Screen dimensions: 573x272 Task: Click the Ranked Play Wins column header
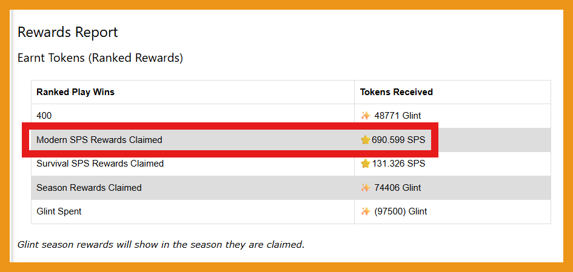click(75, 92)
